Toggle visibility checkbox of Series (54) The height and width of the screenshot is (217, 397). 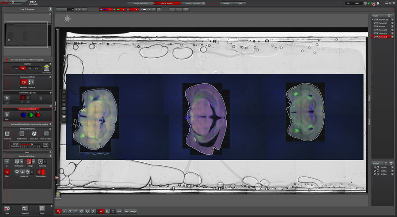tap(375, 37)
